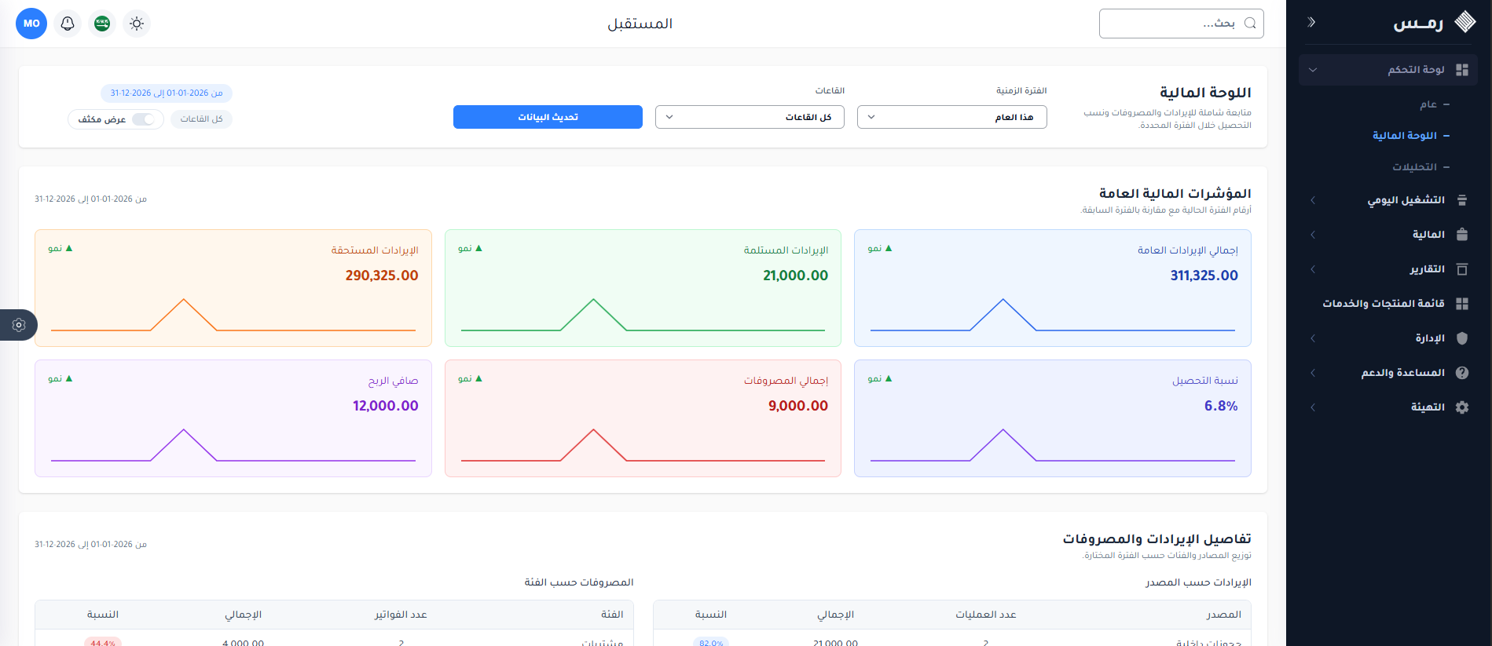Open the الإيرادات المستحقة card
The image size is (1492, 646).
[x=233, y=288]
